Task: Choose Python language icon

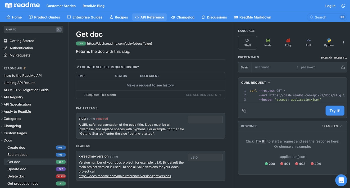Action: (329, 43)
